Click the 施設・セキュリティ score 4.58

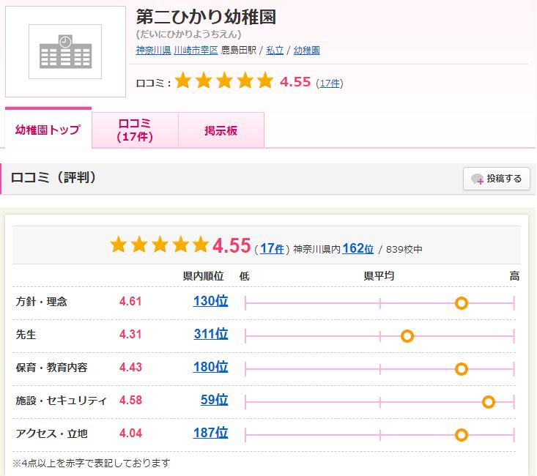[x=130, y=400]
